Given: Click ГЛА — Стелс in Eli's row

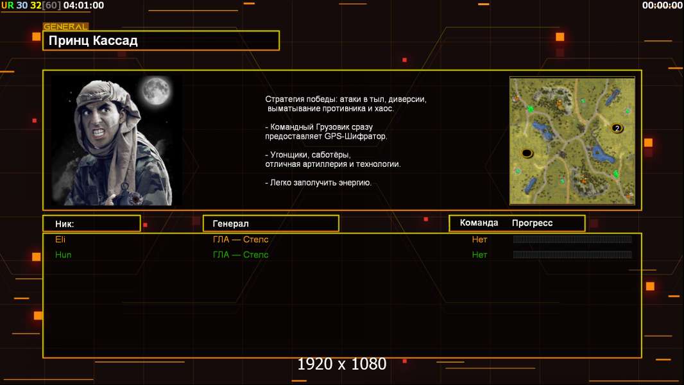Looking at the screenshot, I should (x=241, y=239).
